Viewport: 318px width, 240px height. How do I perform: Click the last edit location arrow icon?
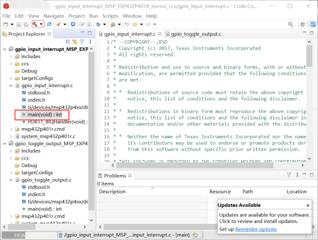pyautogui.click(x=128, y=24)
